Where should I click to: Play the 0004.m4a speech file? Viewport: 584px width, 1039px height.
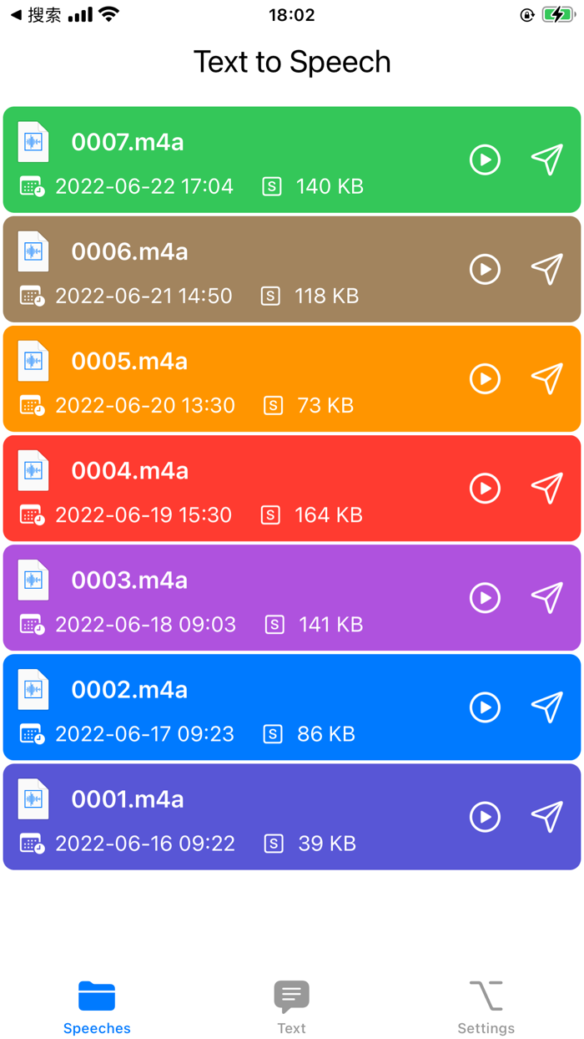tap(485, 489)
